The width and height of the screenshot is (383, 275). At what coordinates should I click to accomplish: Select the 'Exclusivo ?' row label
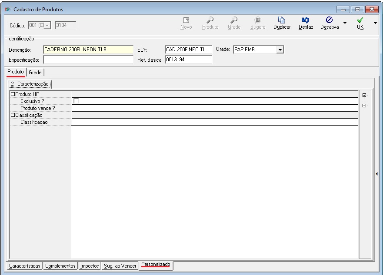click(32, 101)
